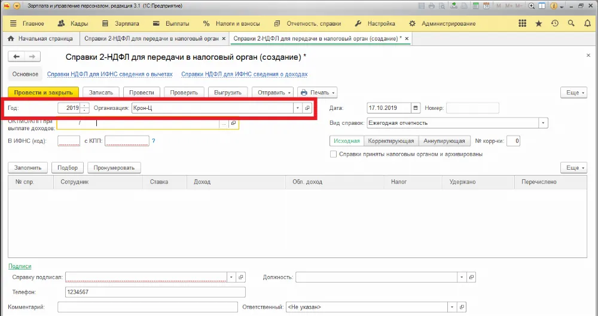Open the History clock icon

[555, 24]
